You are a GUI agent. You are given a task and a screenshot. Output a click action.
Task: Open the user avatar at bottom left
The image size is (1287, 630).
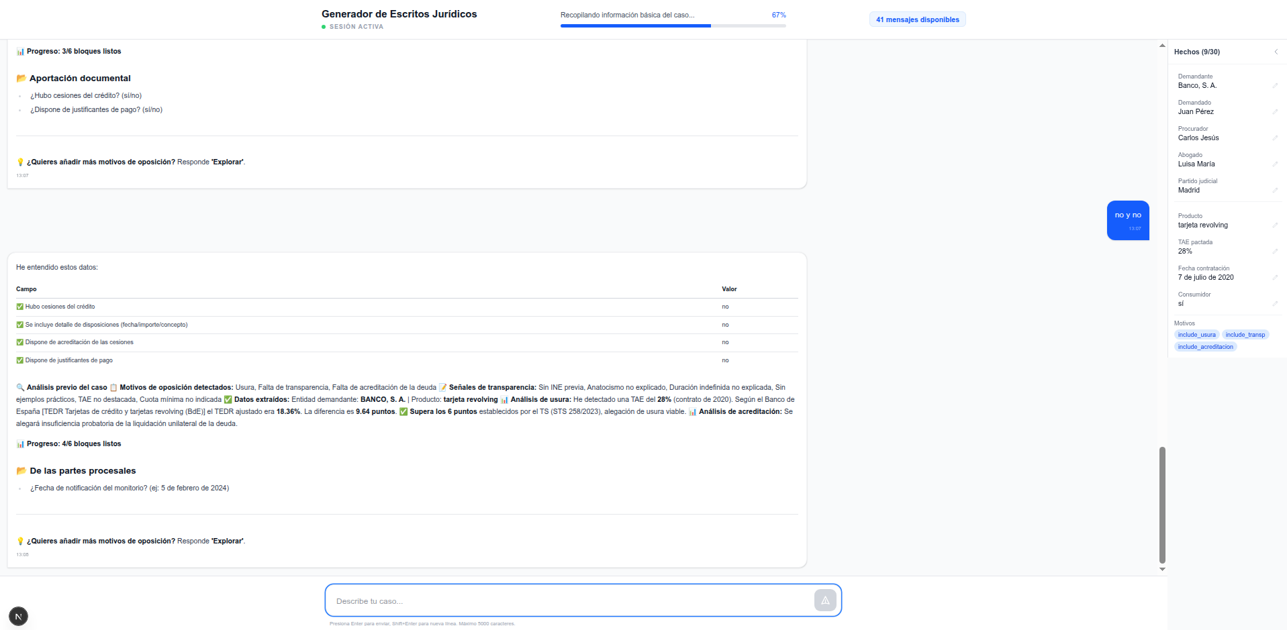[x=18, y=615]
